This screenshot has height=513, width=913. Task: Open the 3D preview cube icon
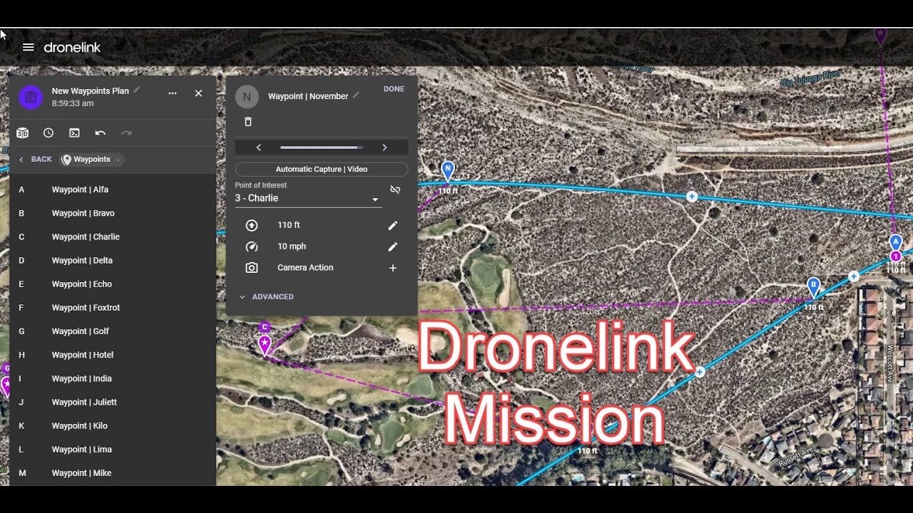pyautogui.click(x=22, y=133)
